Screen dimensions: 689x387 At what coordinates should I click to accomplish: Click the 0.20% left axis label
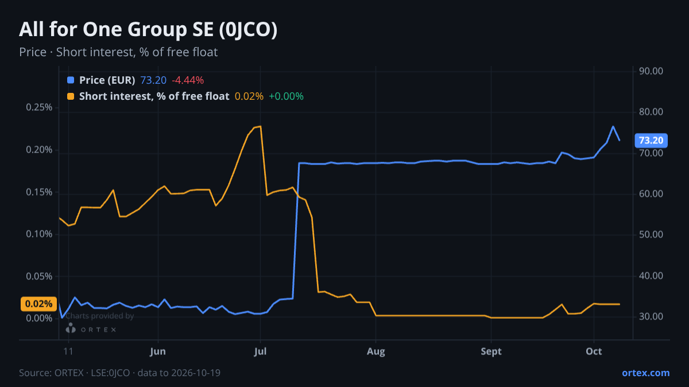tap(39, 150)
